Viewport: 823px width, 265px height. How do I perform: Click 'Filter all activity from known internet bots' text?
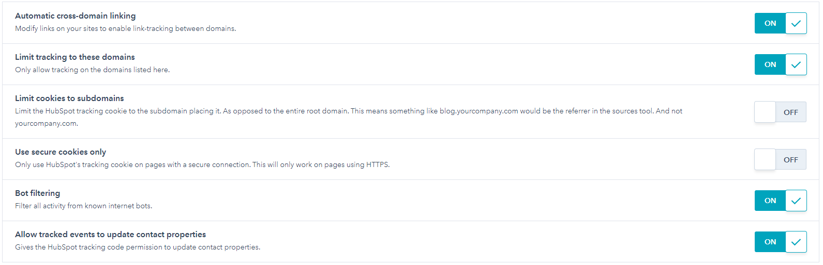(x=84, y=206)
